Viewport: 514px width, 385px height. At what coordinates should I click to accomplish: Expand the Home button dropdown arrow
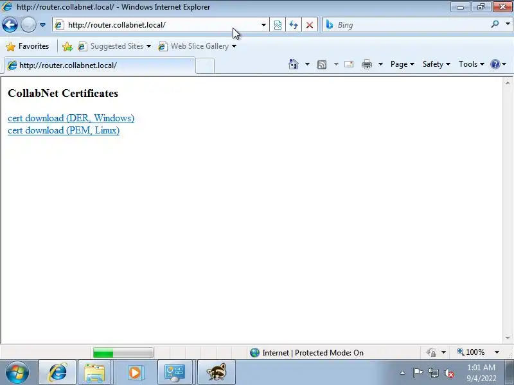(307, 64)
